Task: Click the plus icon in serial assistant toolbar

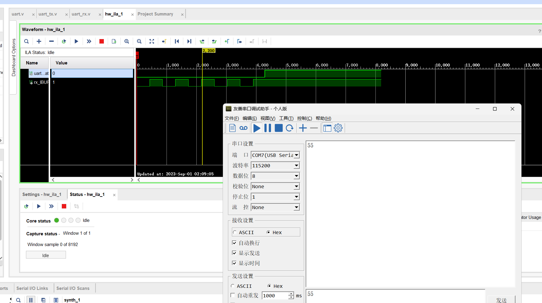Action: [303, 128]
